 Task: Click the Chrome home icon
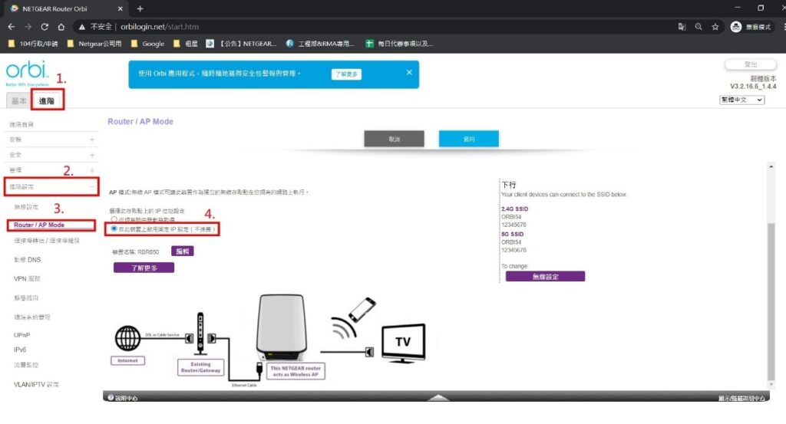[62, 26]
